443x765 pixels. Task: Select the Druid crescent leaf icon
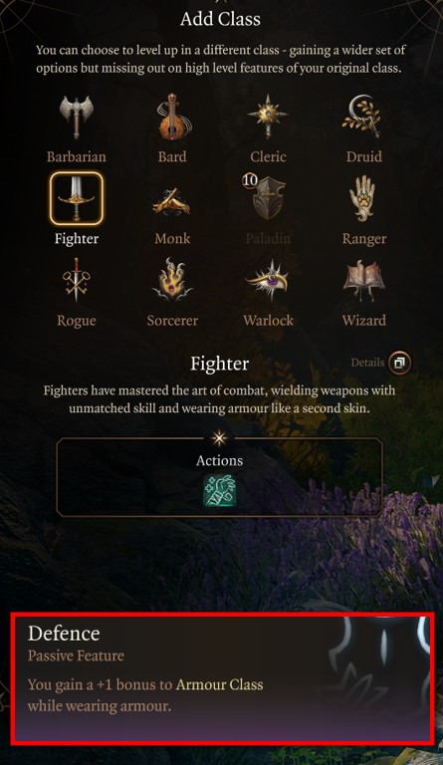tap(363, 117)
